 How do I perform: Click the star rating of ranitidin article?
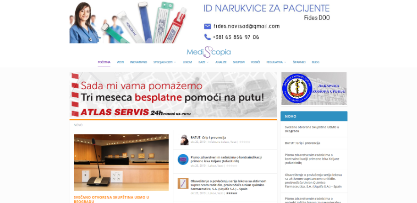231,193
